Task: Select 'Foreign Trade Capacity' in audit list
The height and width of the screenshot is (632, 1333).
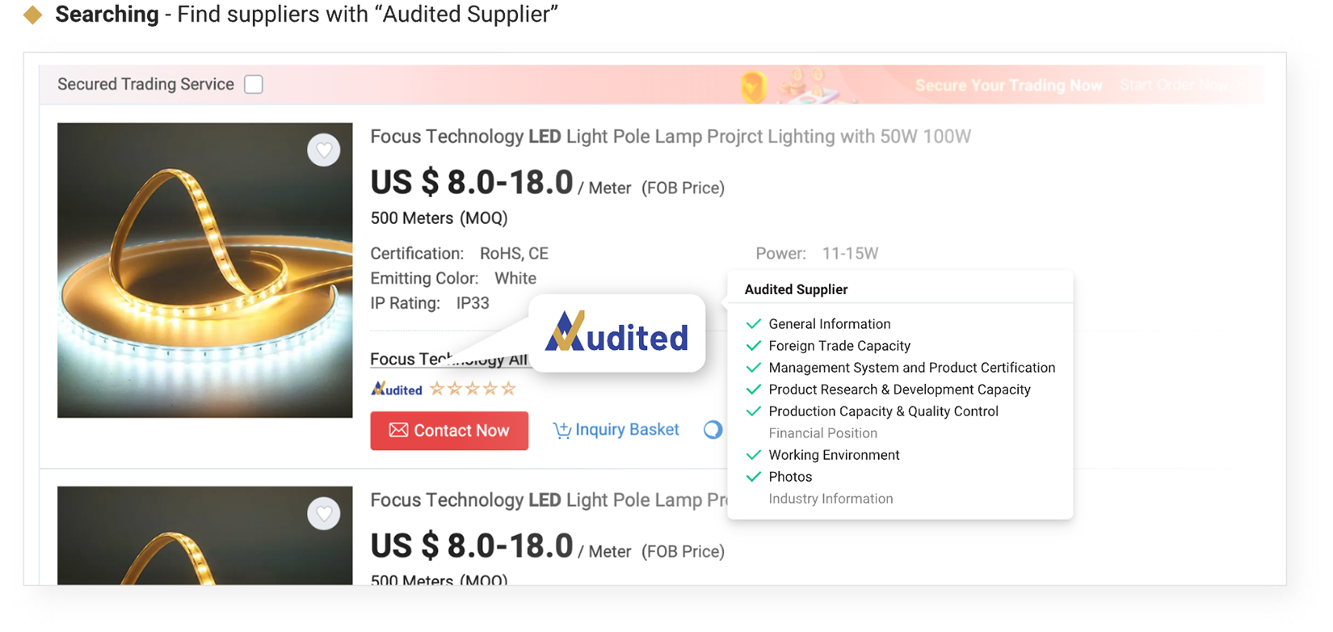Action: (x=839, y=346)
